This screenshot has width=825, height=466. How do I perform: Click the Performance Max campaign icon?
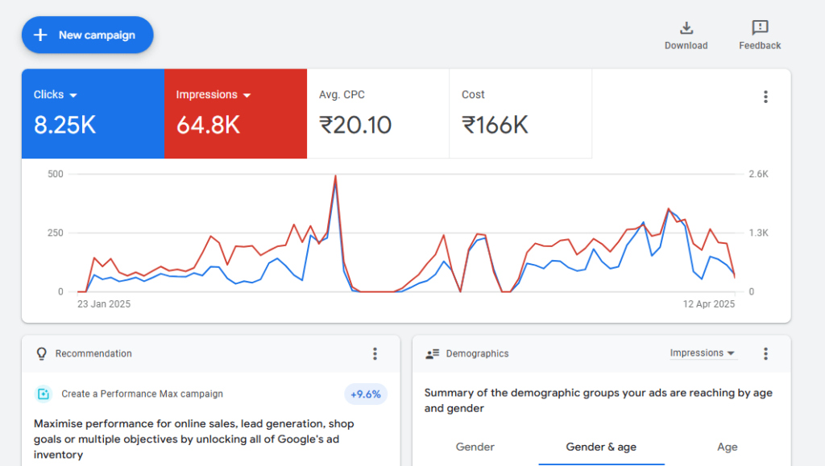(43, 394)
